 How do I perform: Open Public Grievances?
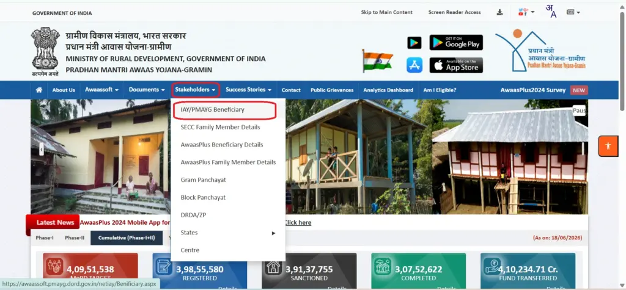[332, 90]
